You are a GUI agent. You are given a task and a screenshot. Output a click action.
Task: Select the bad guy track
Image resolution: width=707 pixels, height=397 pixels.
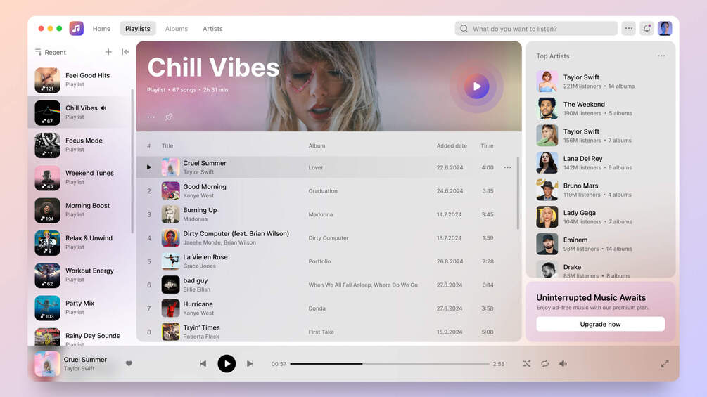327,285
